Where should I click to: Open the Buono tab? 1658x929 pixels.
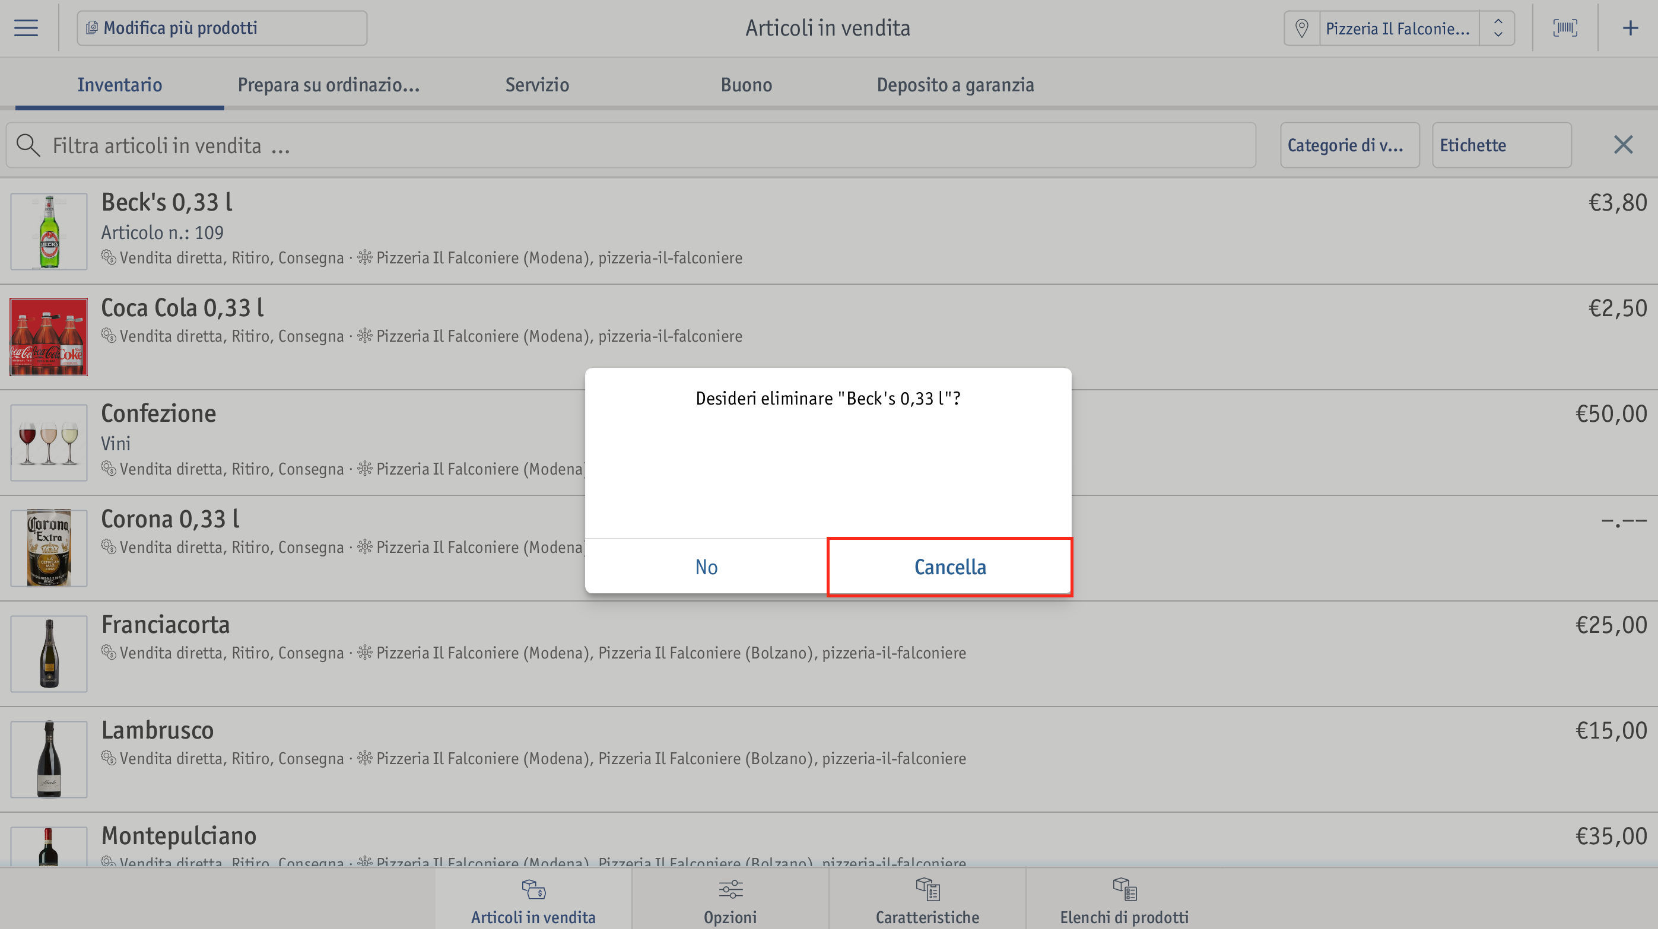pos(746,85)
